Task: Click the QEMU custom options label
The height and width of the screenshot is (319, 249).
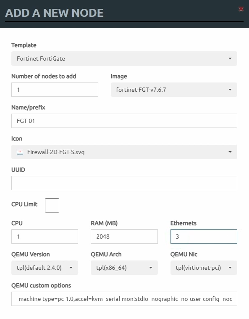Action: [x=41, y=286]
